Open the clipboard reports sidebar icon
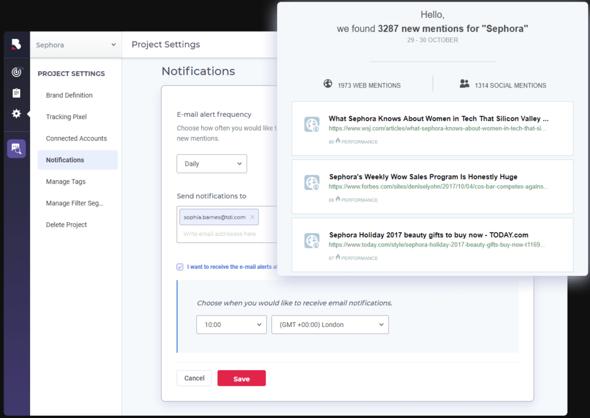The height and width of the screenshot is (418, 590). coord(16,93)
